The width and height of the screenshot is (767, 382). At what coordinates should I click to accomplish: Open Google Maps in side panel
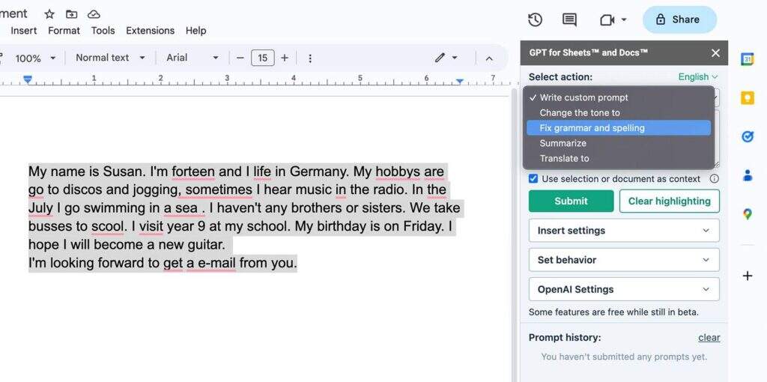pos(747,214)
